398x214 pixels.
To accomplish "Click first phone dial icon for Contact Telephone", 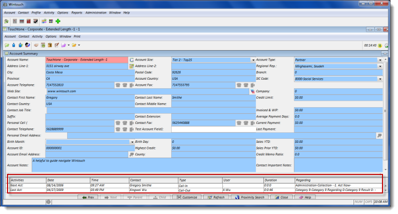I will click(x=118, y=129).
